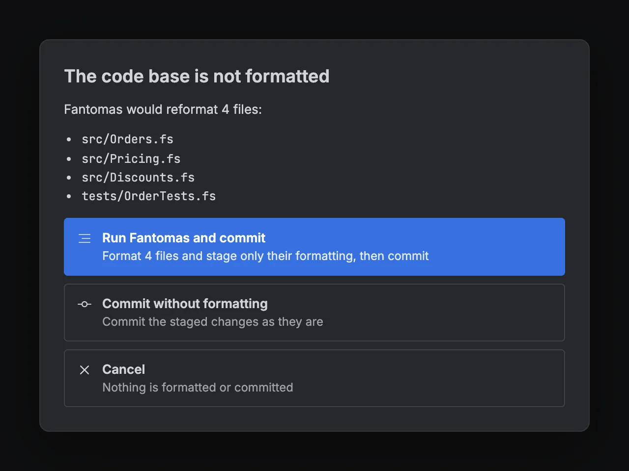Click description Nothing is formatted or committed
The image size is (629, 471).
click(x=198, y=388)
